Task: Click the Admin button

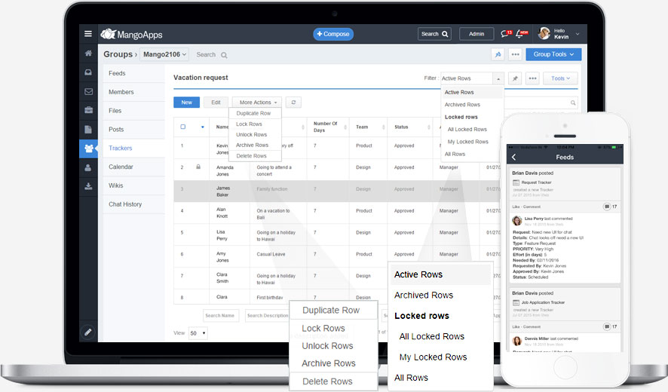Action: [x=476, y=34]
